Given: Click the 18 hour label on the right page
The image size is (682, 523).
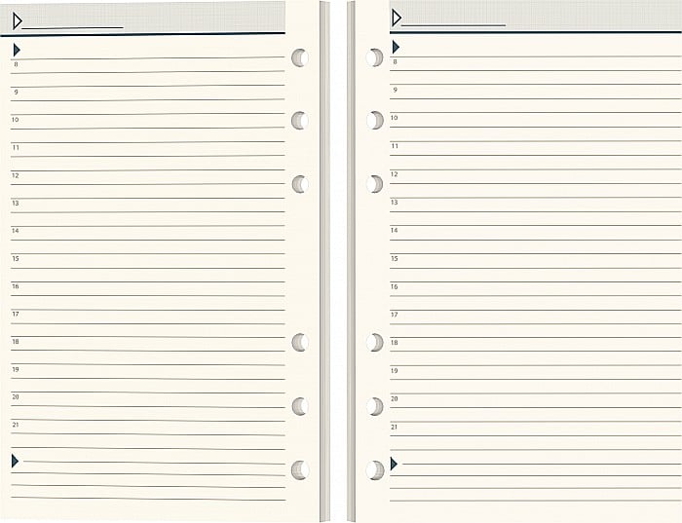Looking at the screenshot, I should coord(394,343).
